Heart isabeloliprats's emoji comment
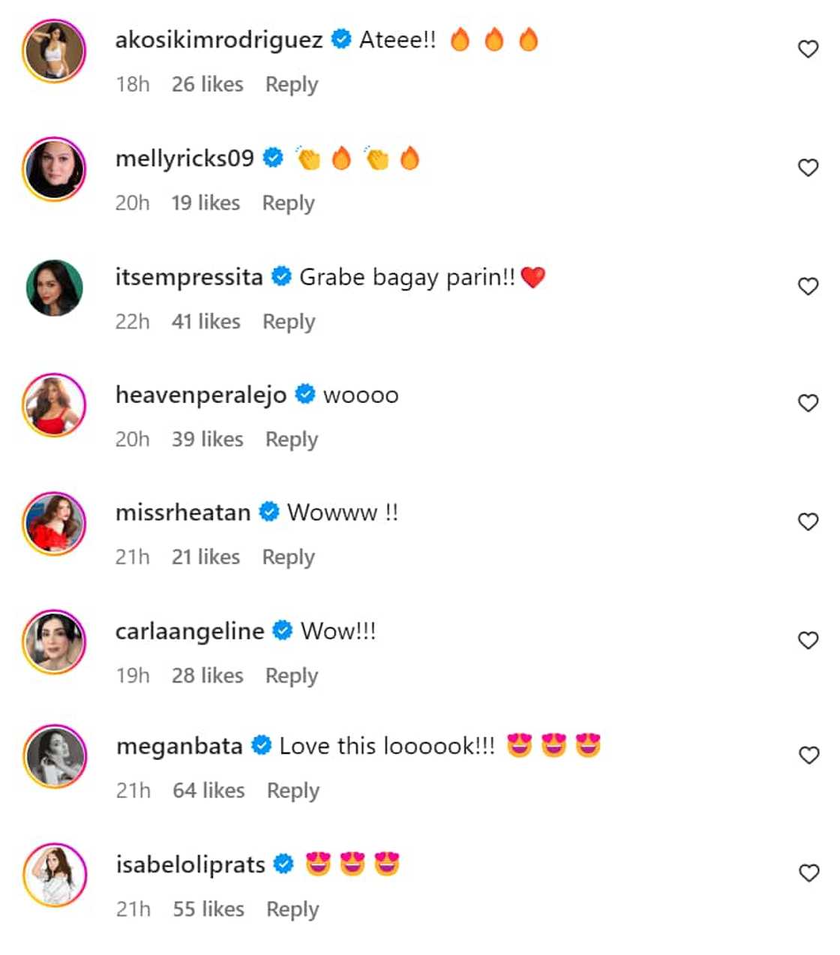840x955 pixels. click(808, 873)
